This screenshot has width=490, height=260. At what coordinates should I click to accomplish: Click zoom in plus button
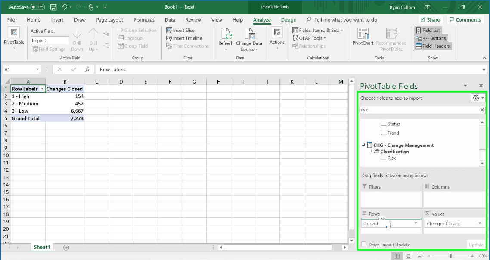coord(472,256)
